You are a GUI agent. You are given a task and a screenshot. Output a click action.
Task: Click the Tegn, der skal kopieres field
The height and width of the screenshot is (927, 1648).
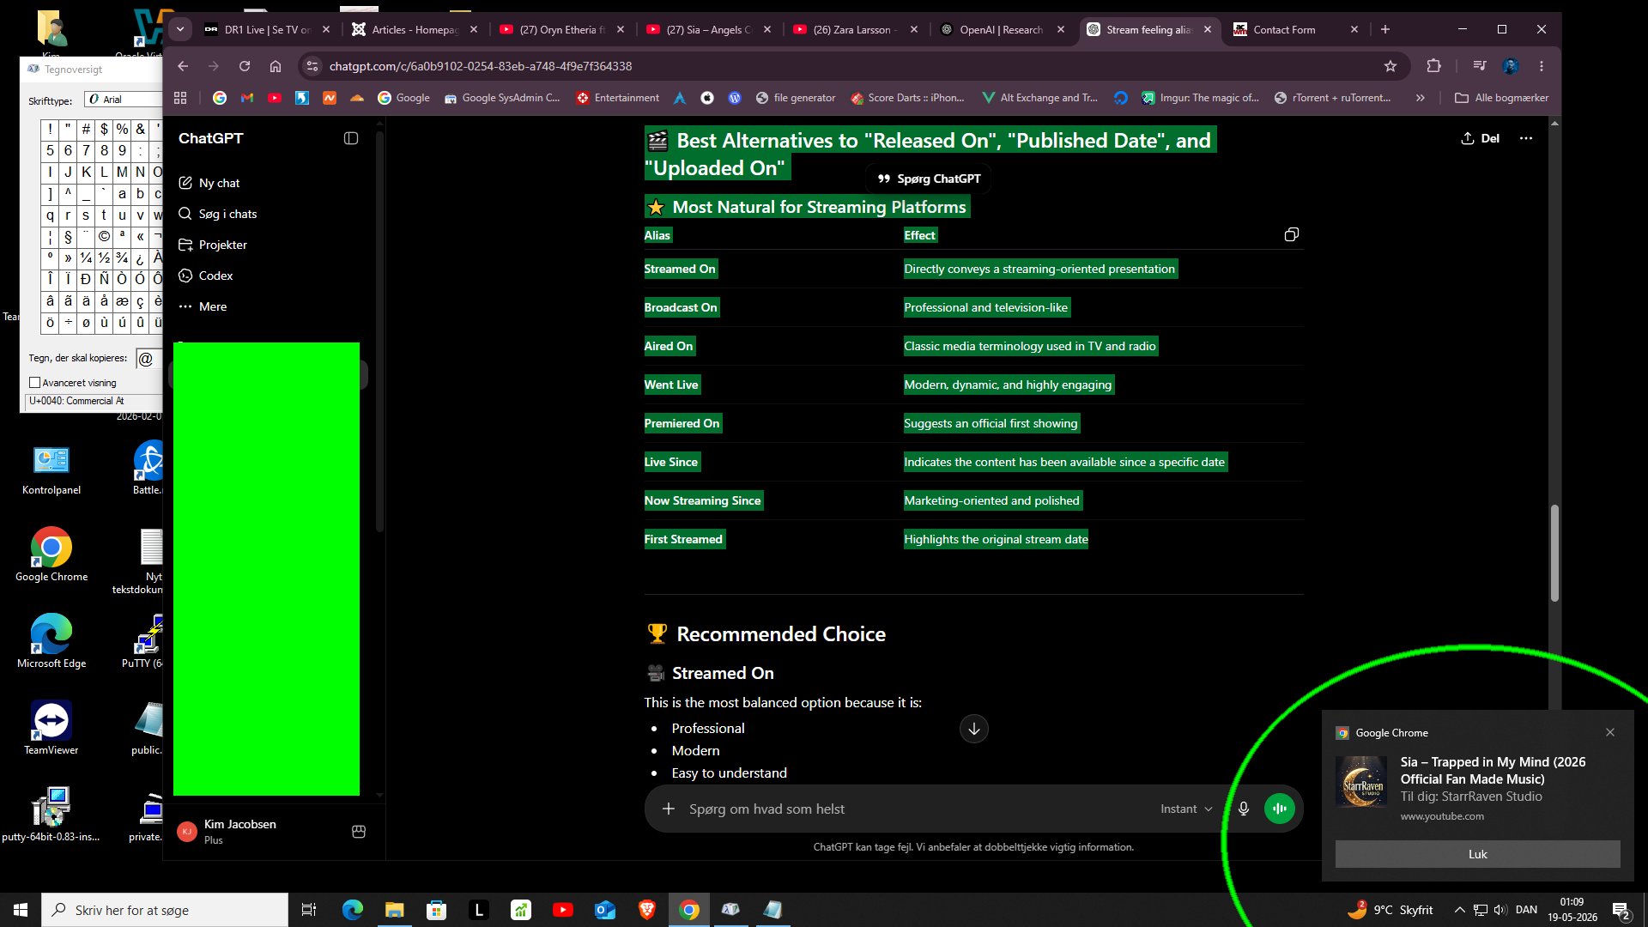[x=148, y=359]
